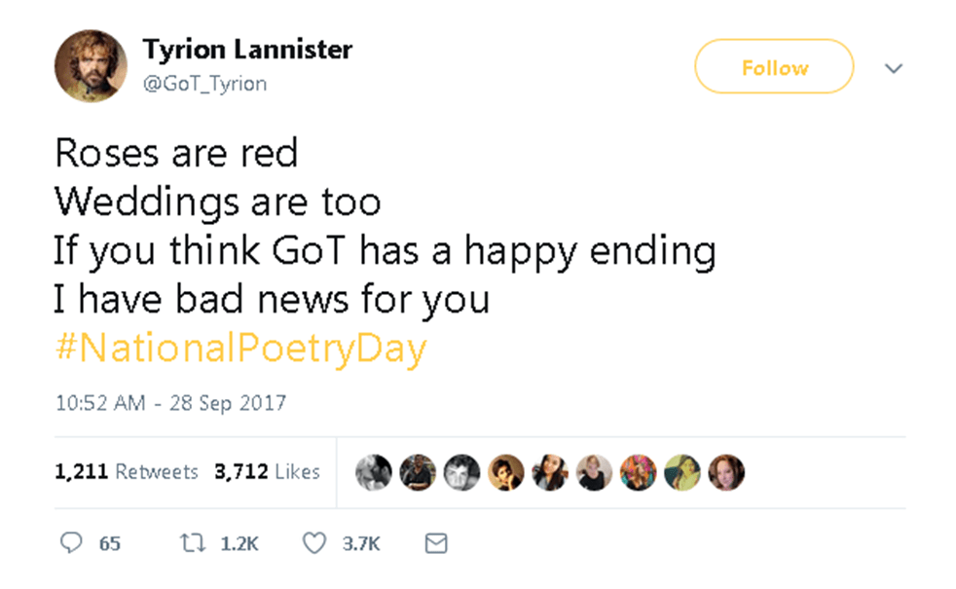This screenshot has width=956, height=589.
Task: Open the last avatar in the likes strip
Action: click(x=726, y=471)
